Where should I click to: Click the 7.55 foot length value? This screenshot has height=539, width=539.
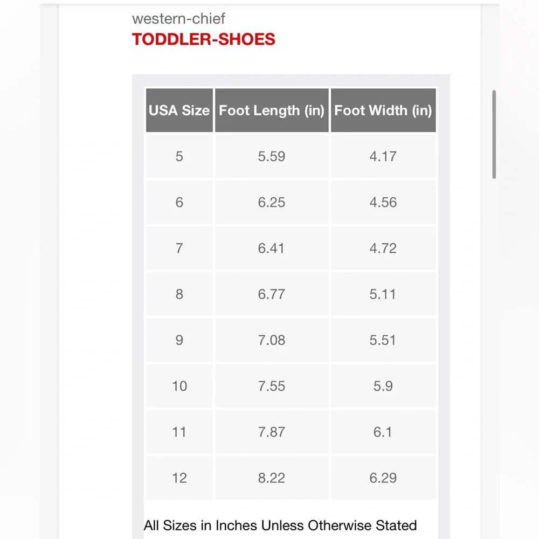tap(272, 386)
